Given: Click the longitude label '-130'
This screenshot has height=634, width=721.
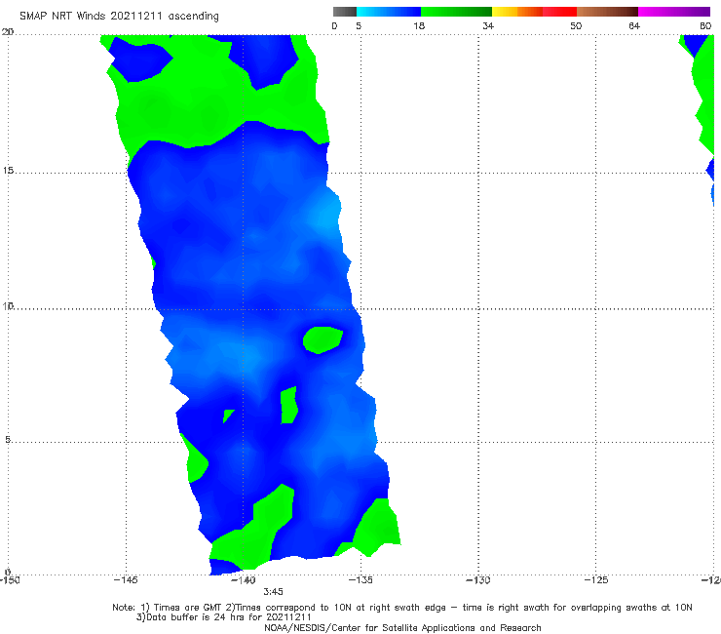Looking at the screenshot, I should (477, 580).
